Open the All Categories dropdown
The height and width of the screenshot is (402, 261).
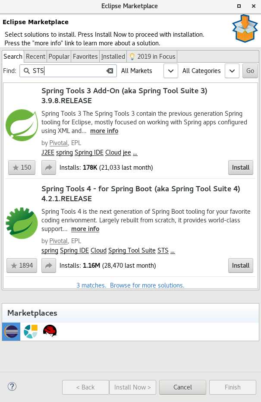(232, 71)
